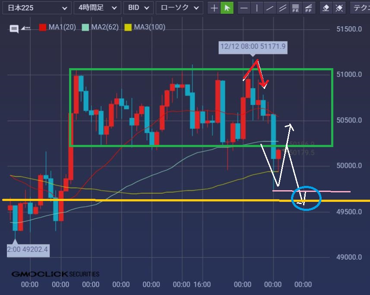370x295 pixels.
Task: Click the MA1(20) red color swatch
Action: 43,28
